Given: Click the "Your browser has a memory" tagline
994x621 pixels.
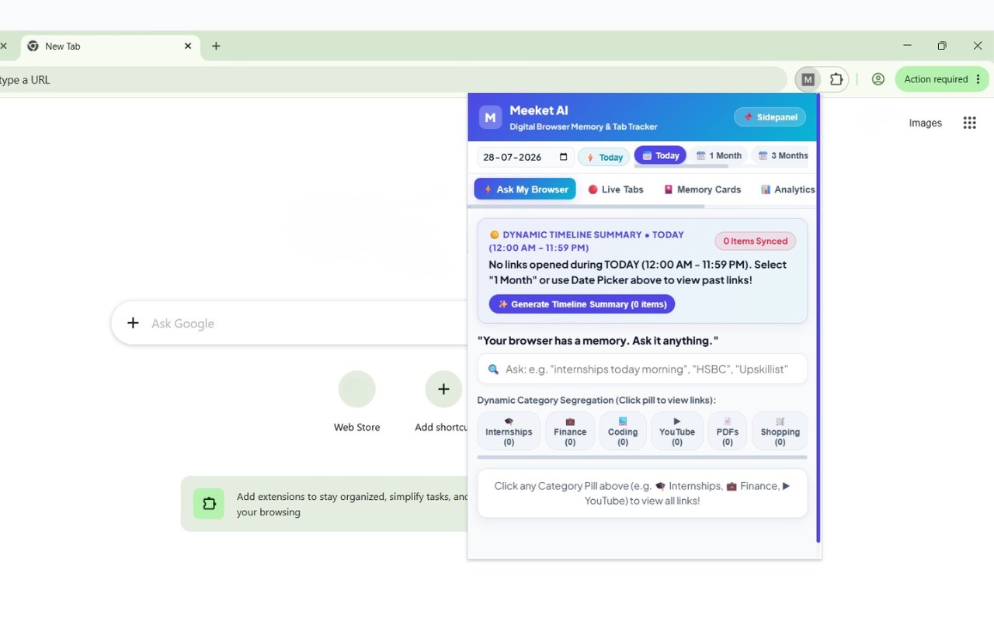Looking at the screenshot, I should [598, 341].
